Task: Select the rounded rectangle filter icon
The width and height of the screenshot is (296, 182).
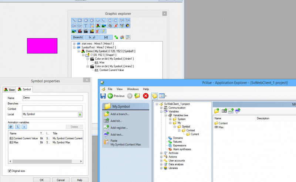Action: click(x=86, y=20)
